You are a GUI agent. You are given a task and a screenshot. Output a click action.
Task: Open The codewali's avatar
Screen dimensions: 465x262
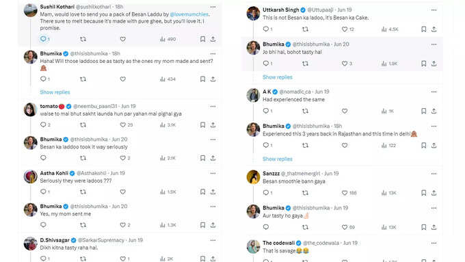[x=253, y=246]
